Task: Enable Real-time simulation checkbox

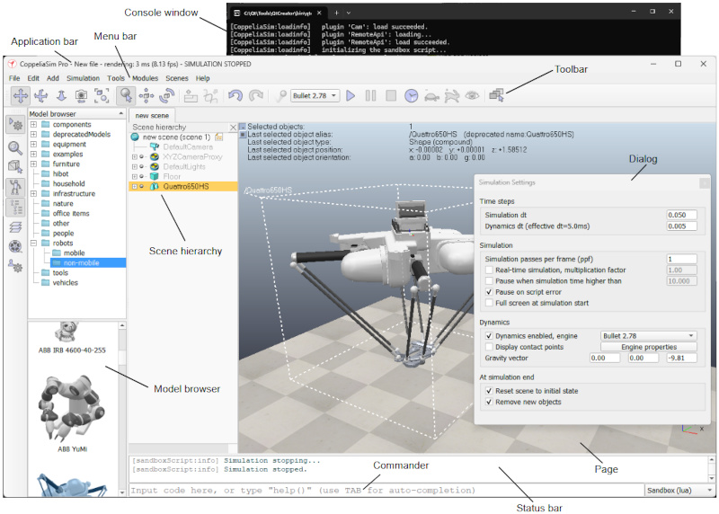Action: tap(489, 270)
